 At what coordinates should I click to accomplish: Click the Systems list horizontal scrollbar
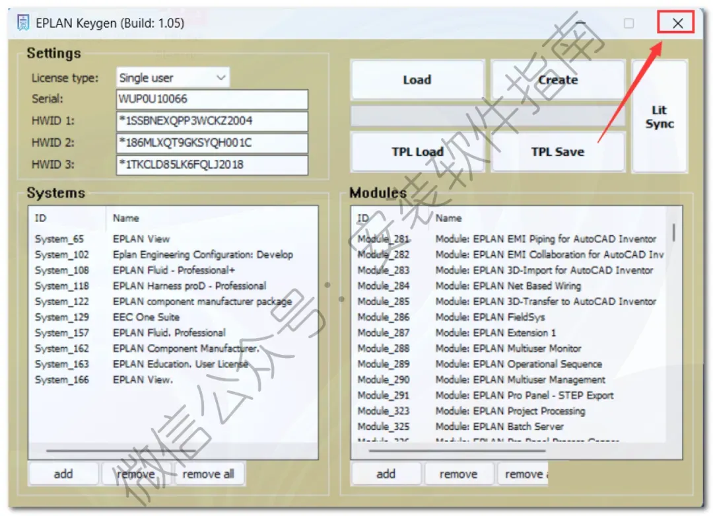(121, 451)
